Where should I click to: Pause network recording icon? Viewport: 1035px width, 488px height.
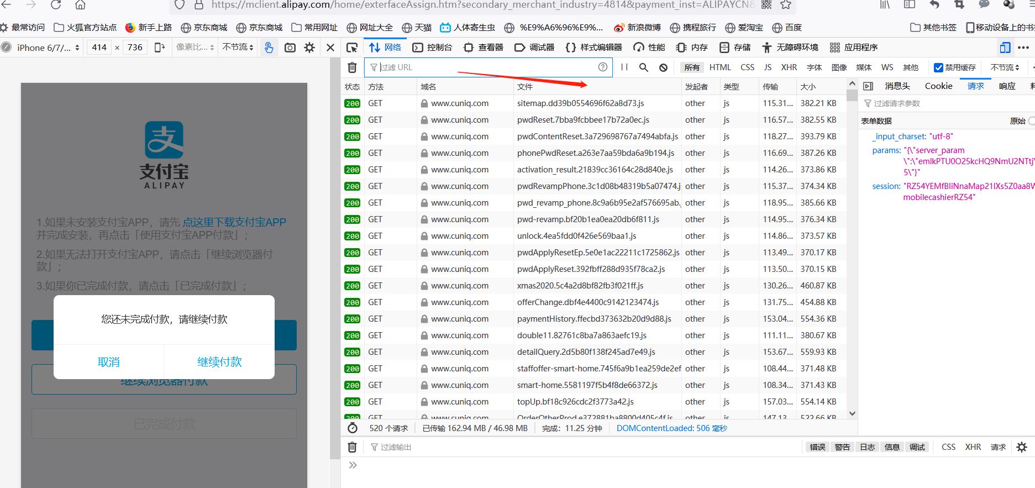[x=624, y=67]
